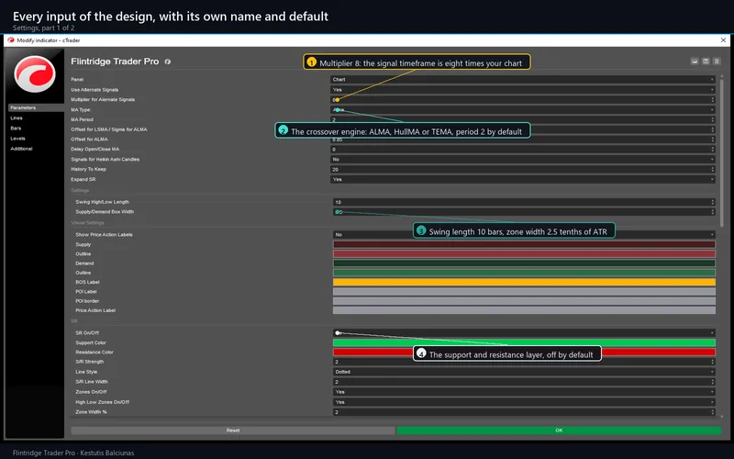Click the Demand color swatch
This screenshot has height=459, width=734.
point(524,263)
